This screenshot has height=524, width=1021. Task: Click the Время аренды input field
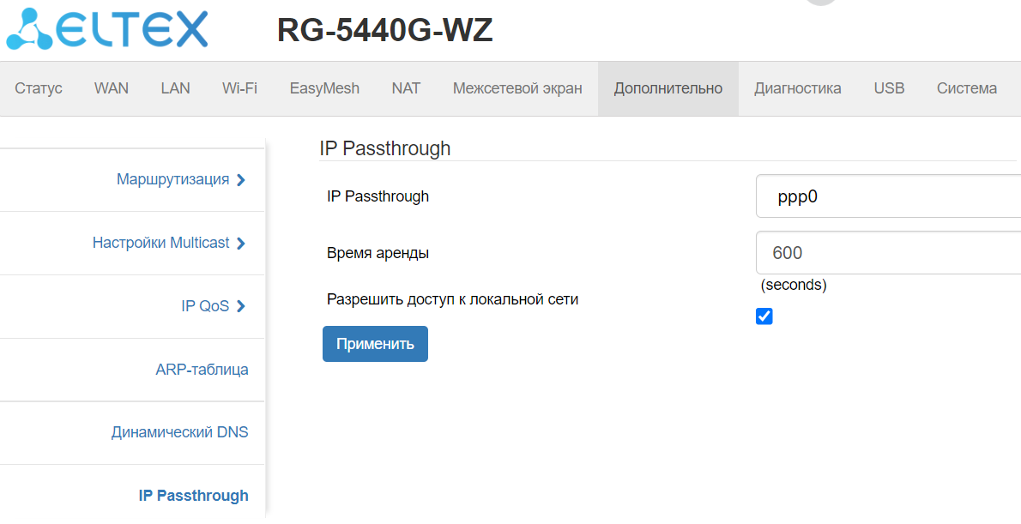[888, 253]
